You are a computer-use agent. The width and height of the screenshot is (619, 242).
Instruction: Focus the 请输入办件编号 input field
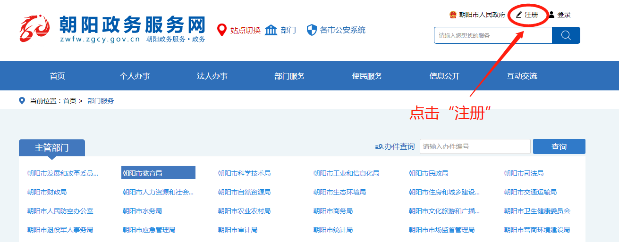(x=475, y=146)
